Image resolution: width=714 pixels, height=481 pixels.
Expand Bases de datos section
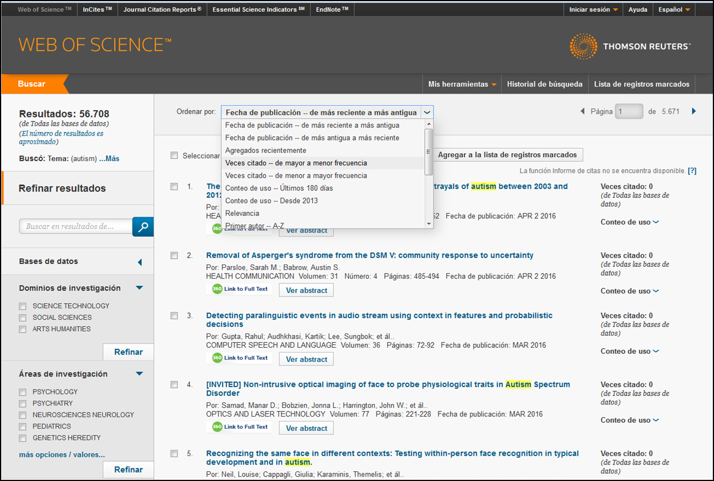pyautogui.click(x=140, y=262)
